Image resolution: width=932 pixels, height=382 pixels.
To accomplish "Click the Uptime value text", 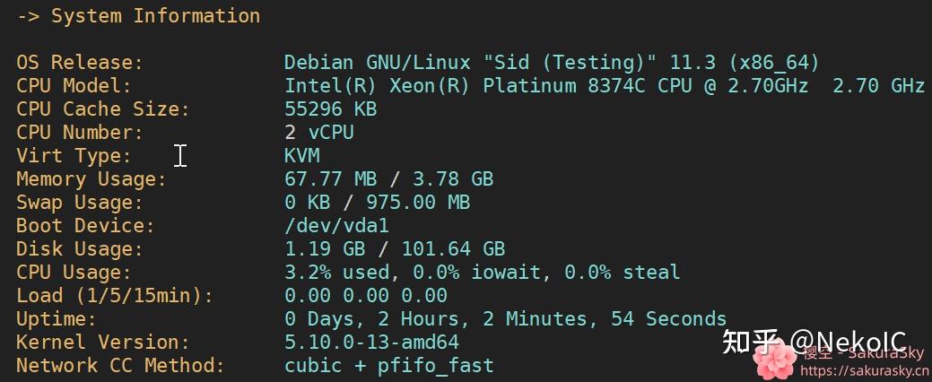I will tap(505, 319).
